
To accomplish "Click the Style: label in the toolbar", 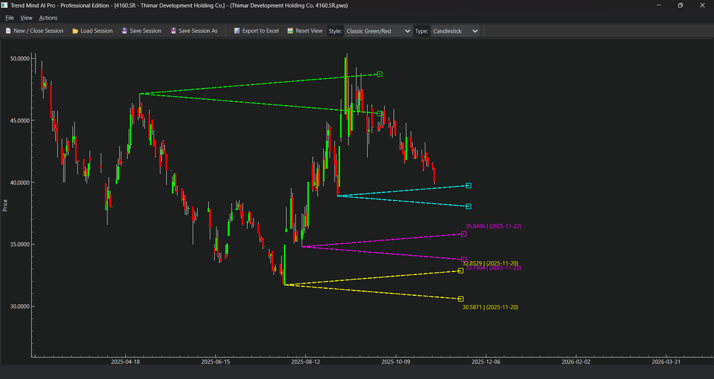I will 335,31.
